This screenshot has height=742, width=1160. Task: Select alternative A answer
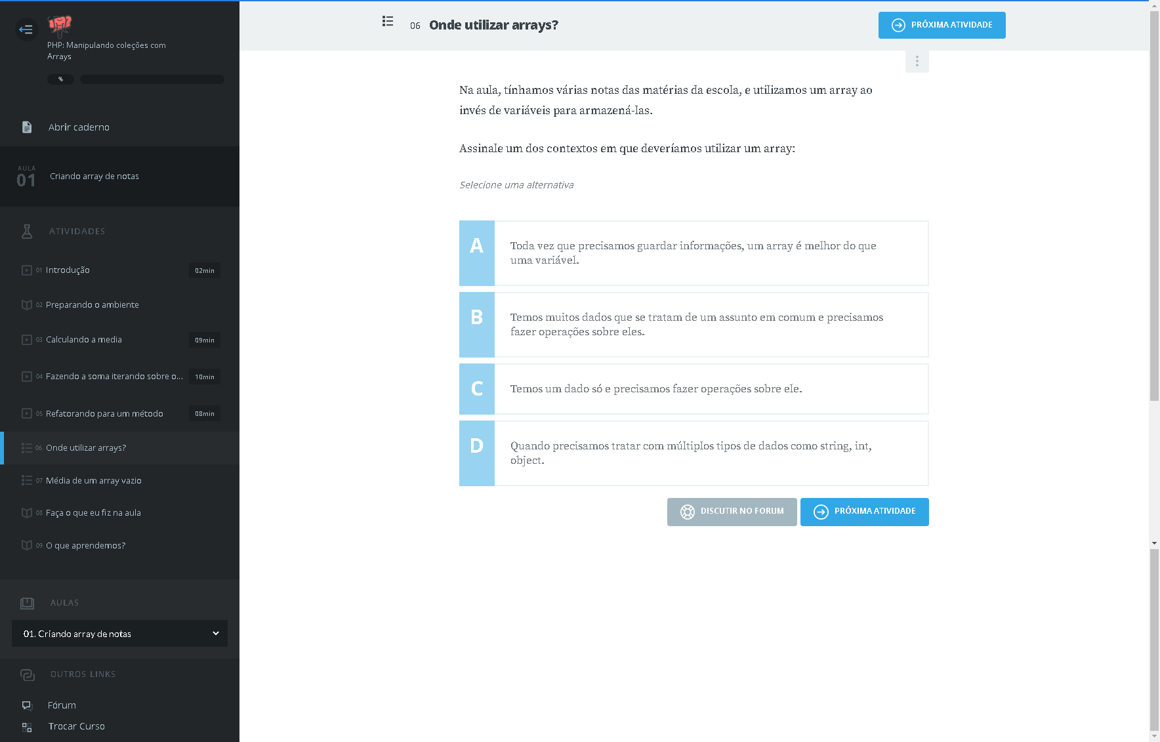694,253
